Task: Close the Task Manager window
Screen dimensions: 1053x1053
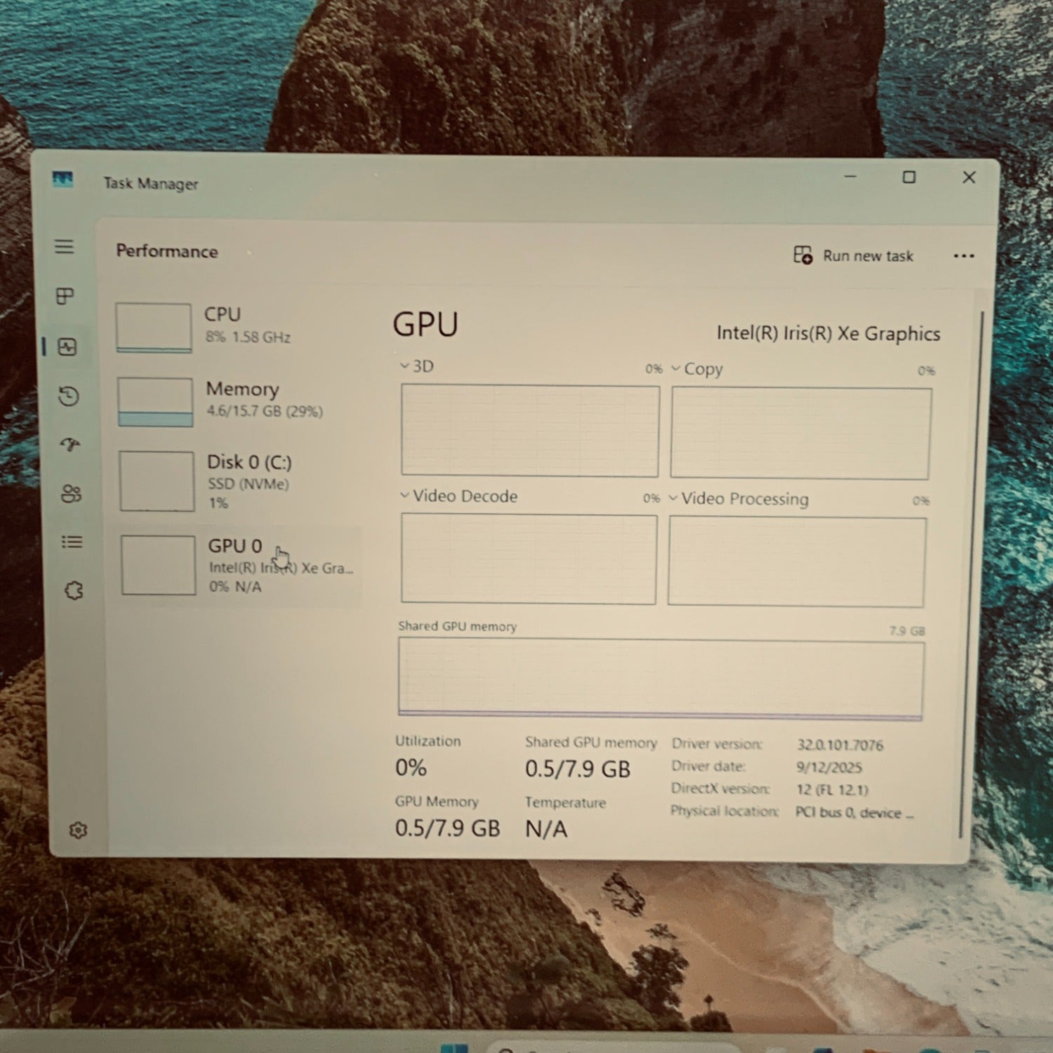Action: [969, 178]
